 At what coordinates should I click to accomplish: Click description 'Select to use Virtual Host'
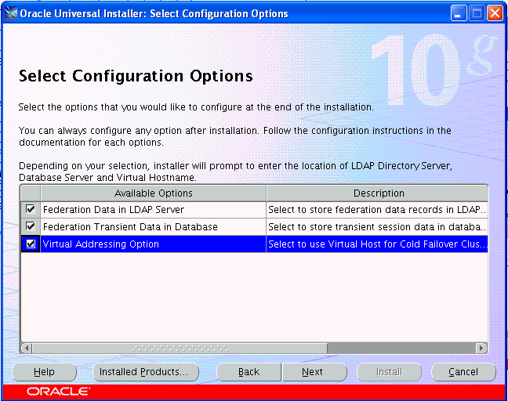[377, 244]
